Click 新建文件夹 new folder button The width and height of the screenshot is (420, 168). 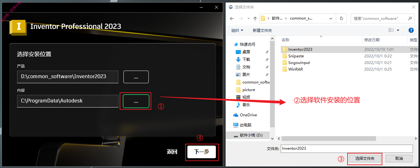tap(262, 30)
